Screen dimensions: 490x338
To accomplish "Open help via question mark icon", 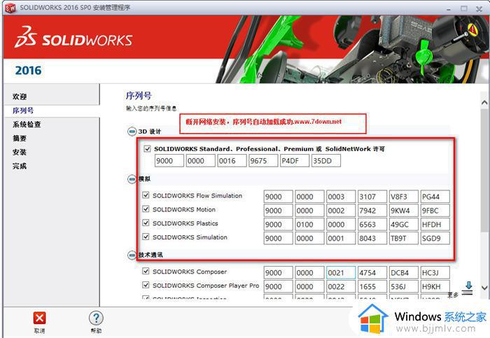I will pyautogui.click(x=96, y=318).
